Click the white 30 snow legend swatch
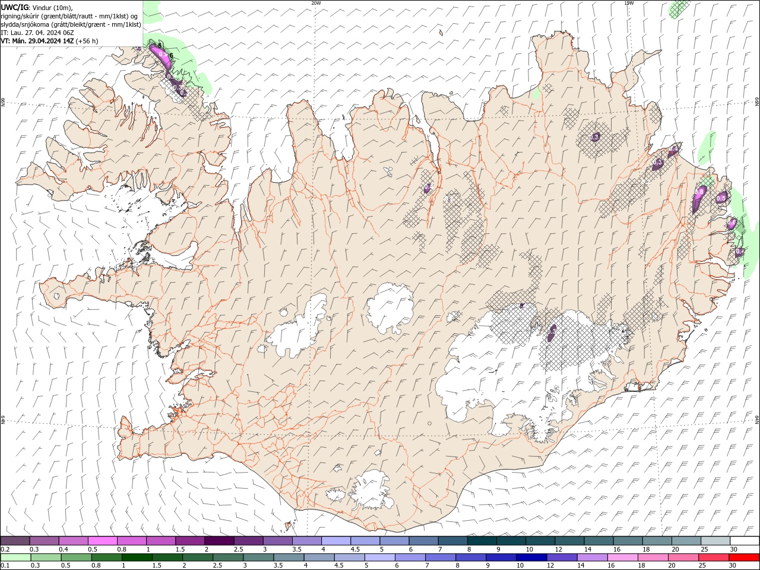 pos(744,541)
